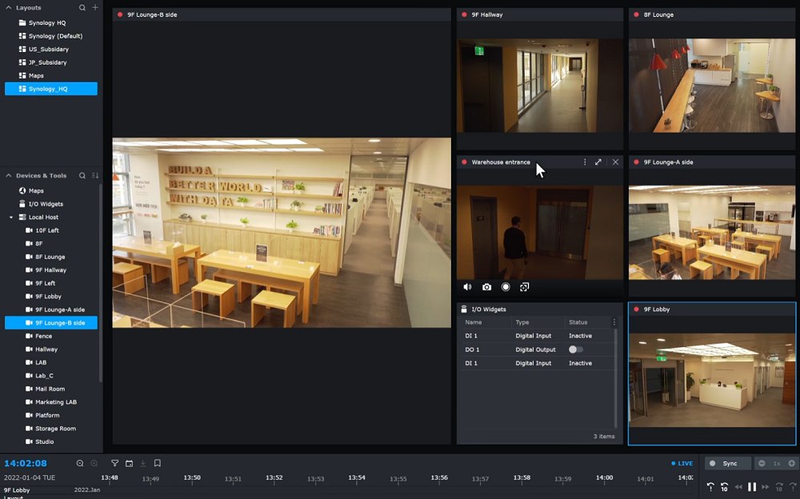The width and height of the screenshot is (800, 499).
Task: Click the 9F Lounge-B side main feed
Action: point(282,233)
